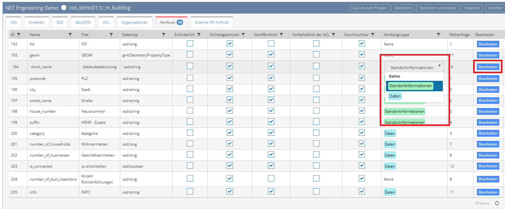This screenshot has height=209, width=505.
Task: Click Bearbeiten for the short_name row
Action: coord(488,67)
